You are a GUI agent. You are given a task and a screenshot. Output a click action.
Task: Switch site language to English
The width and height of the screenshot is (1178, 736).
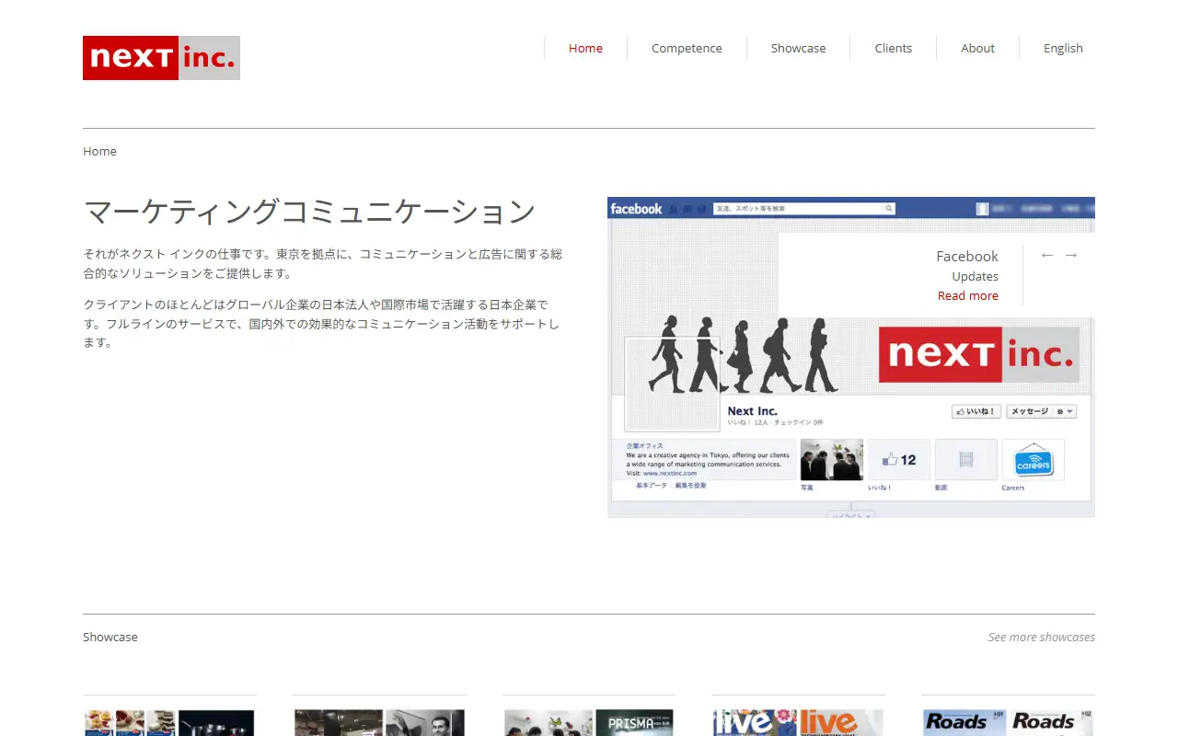pyautogui.click(x=1063, y=48)
